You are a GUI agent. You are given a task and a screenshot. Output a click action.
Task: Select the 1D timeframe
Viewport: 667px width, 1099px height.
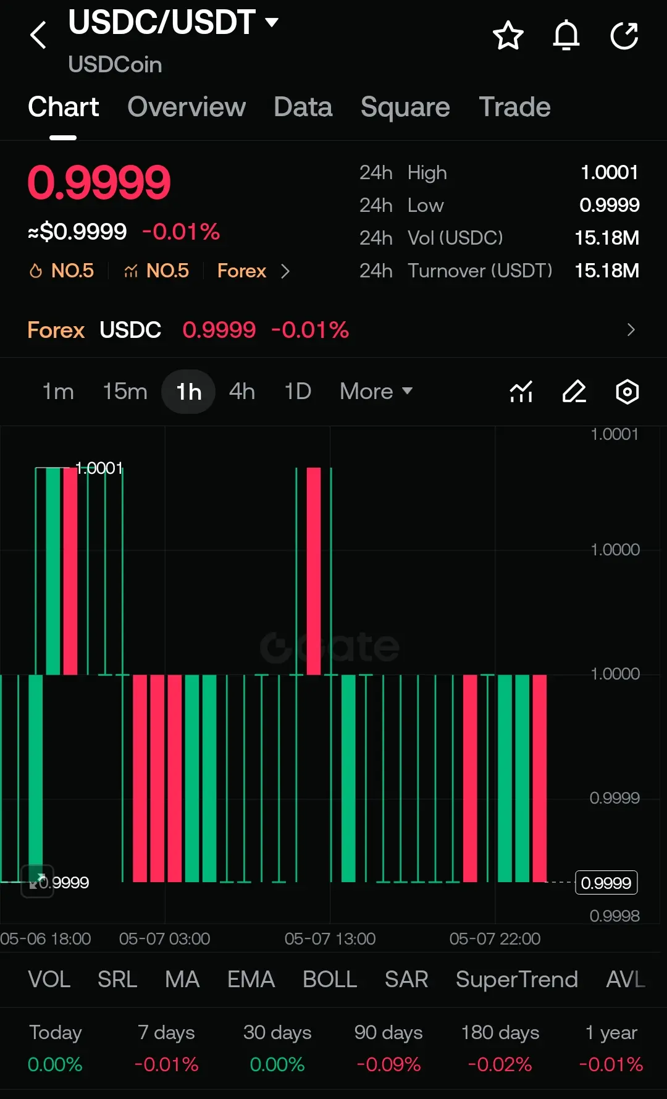297,392
